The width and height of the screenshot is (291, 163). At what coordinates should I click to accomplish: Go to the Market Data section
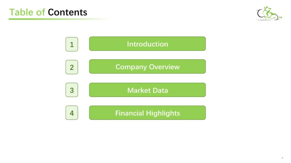(x=147, y=90)
